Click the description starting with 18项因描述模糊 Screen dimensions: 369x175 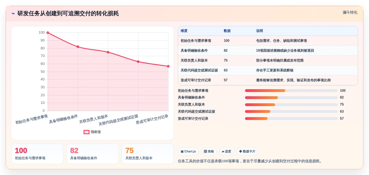coord(285,51)
